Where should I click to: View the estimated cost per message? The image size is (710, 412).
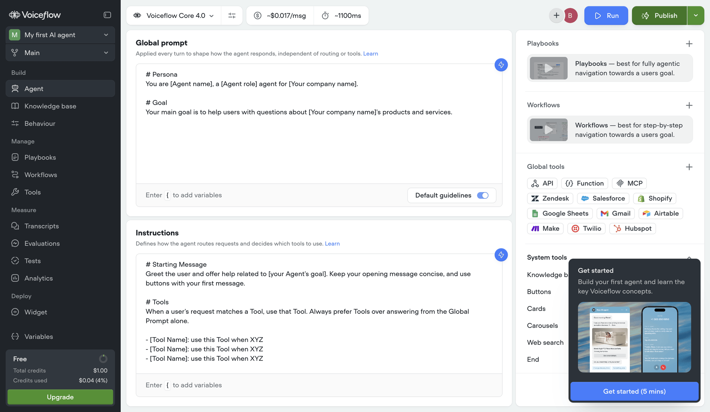coord(280,15)
